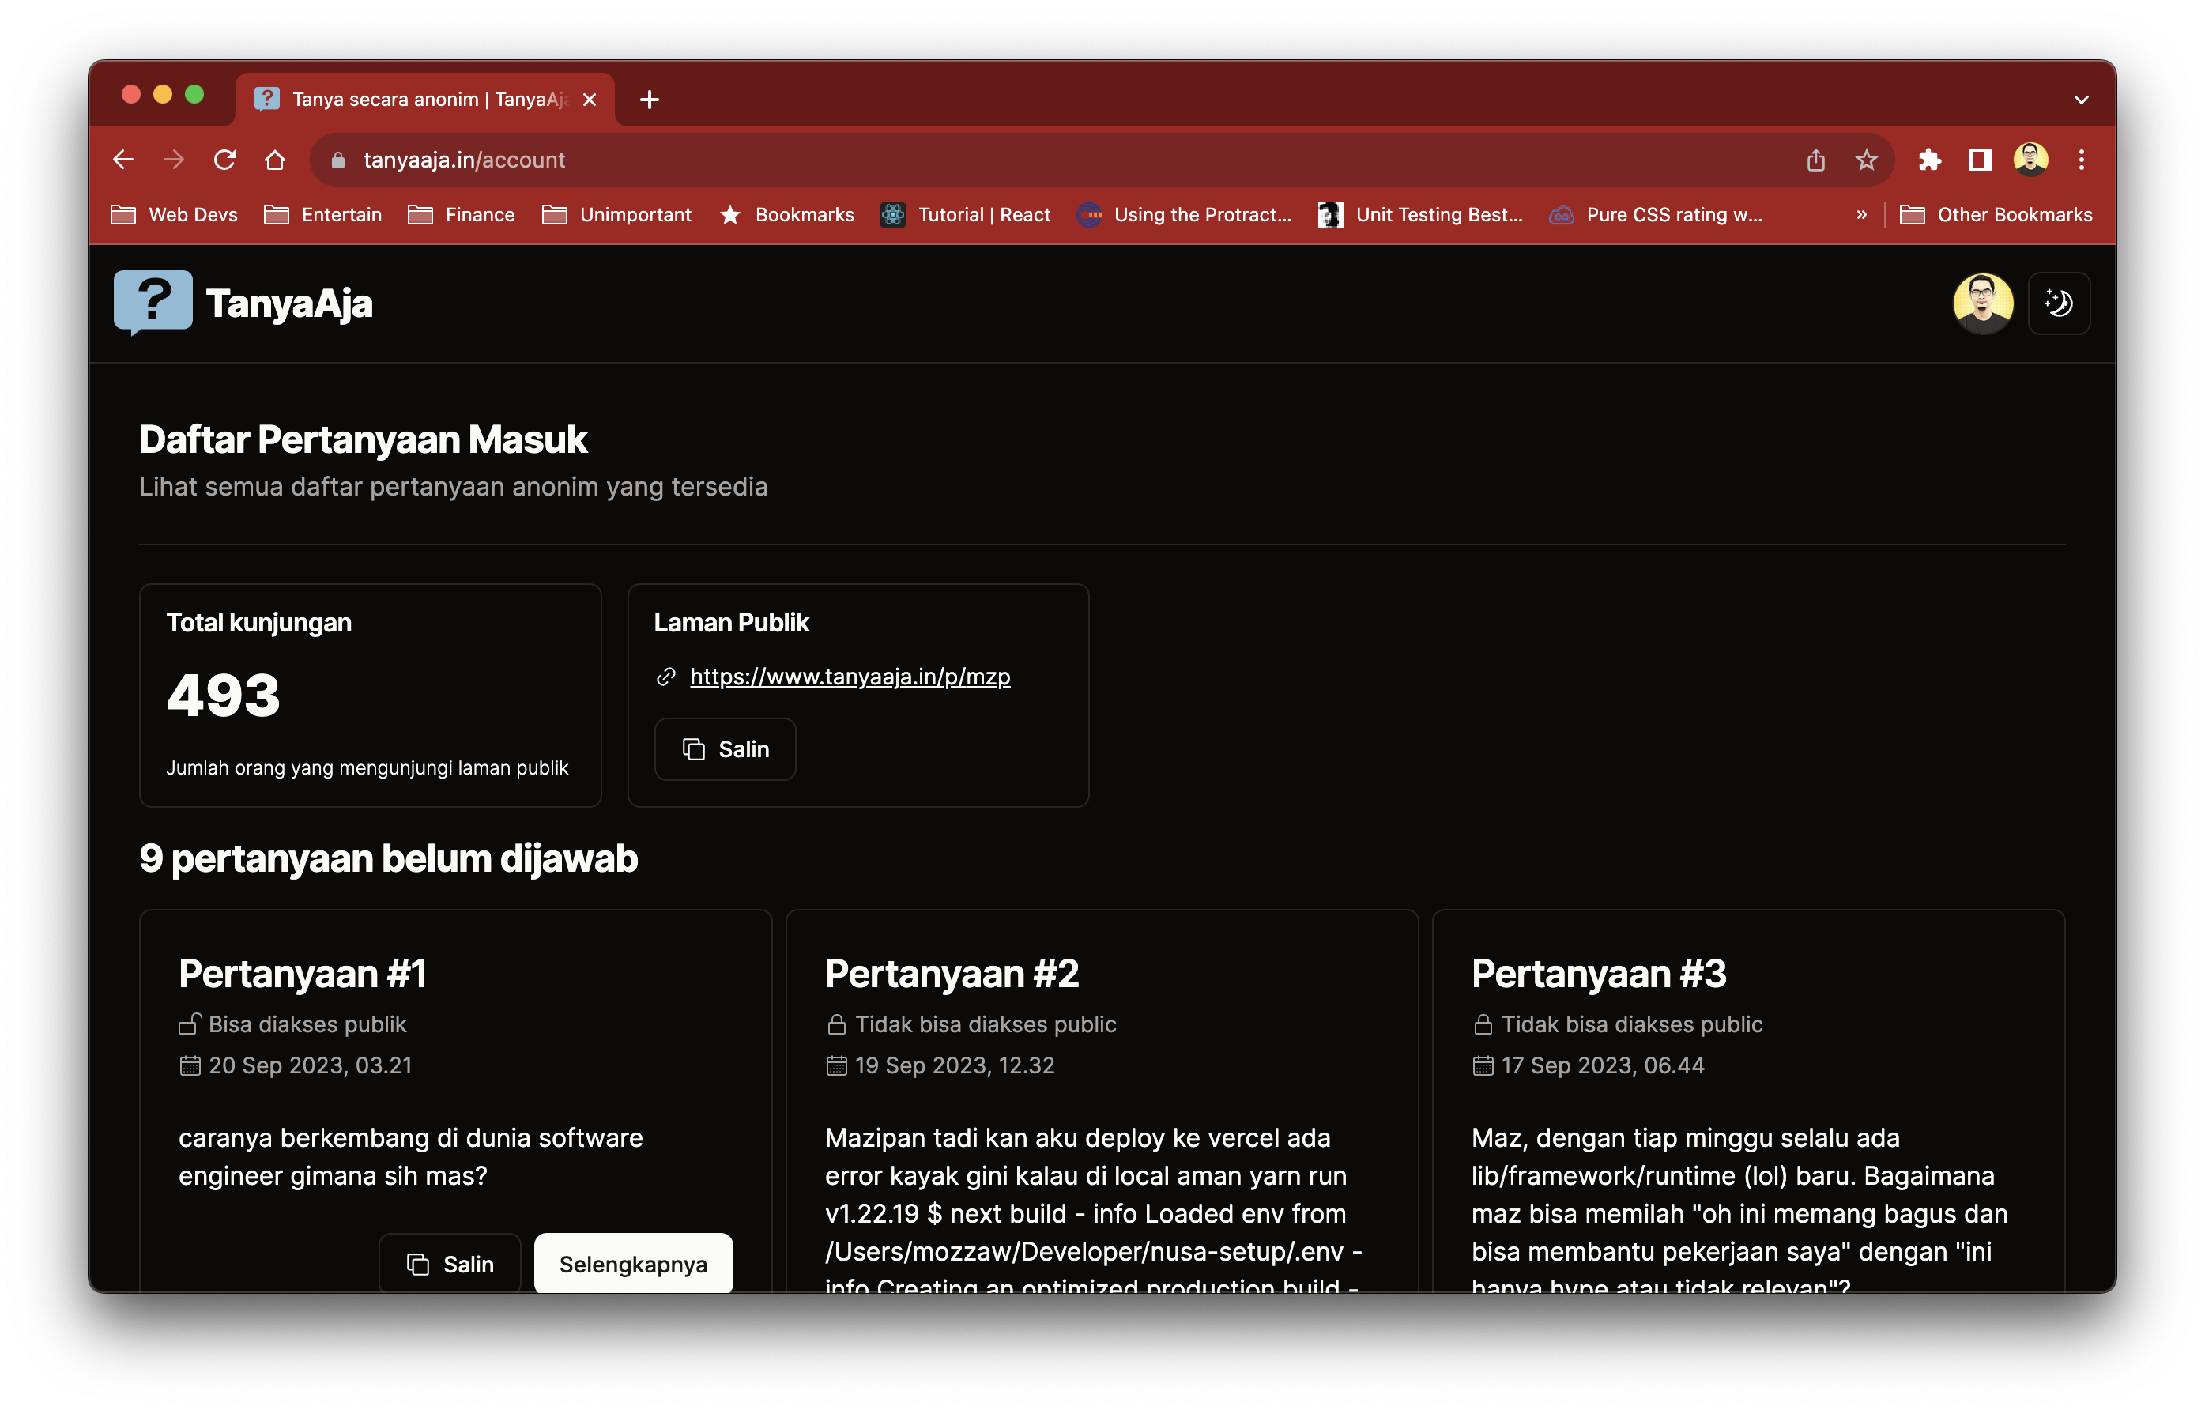The height and width of the screenshot is (1410, 2205).
Task: Open Chrome profile avatar
Action: (2030, 160)
